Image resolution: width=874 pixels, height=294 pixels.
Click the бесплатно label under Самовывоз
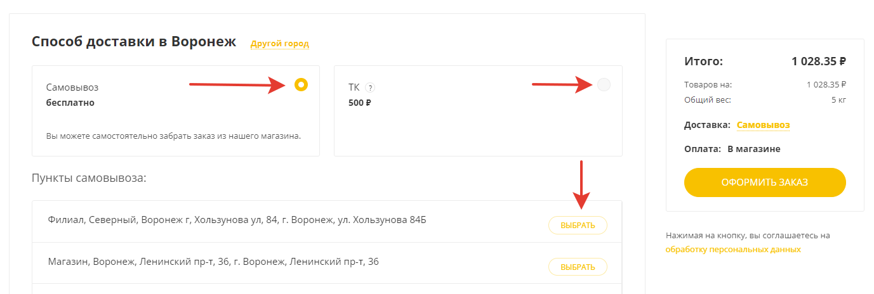70,103
